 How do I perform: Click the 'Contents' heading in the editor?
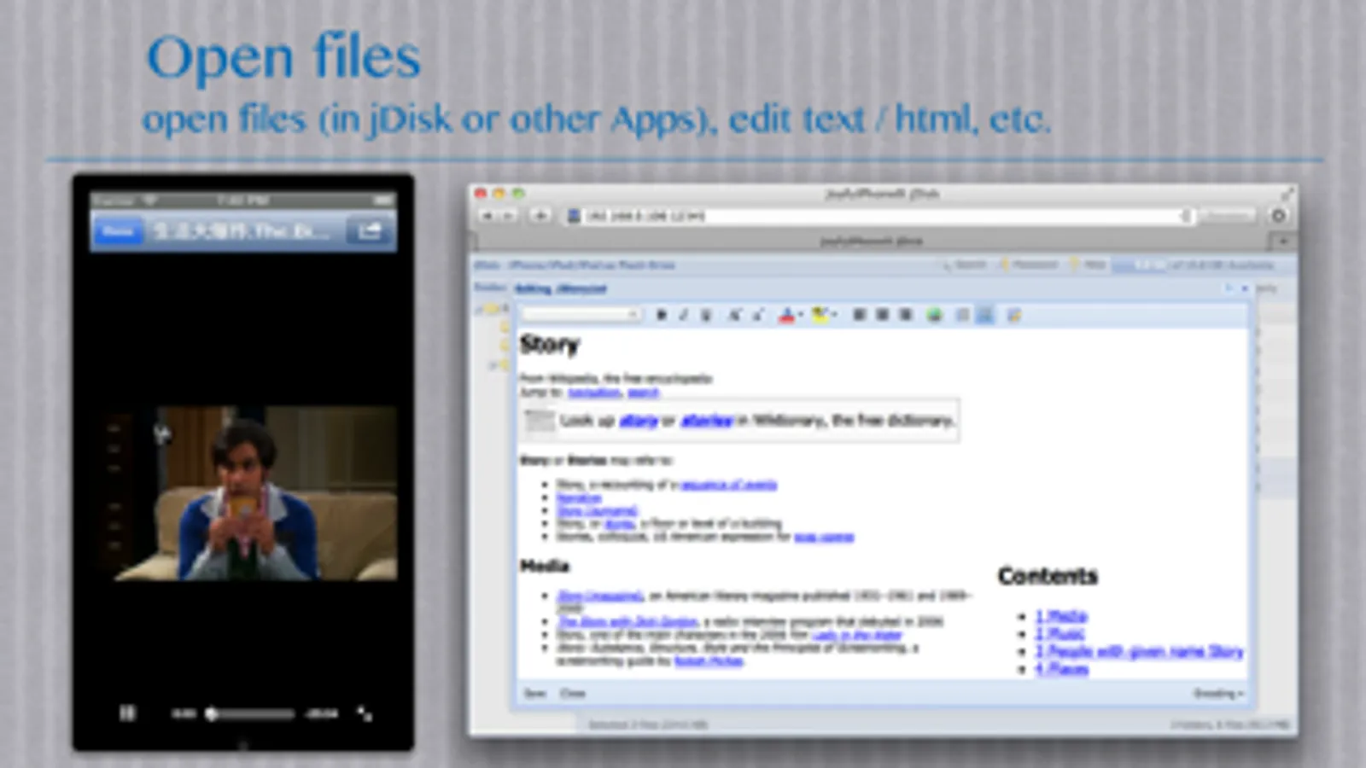coord(1048,576)
